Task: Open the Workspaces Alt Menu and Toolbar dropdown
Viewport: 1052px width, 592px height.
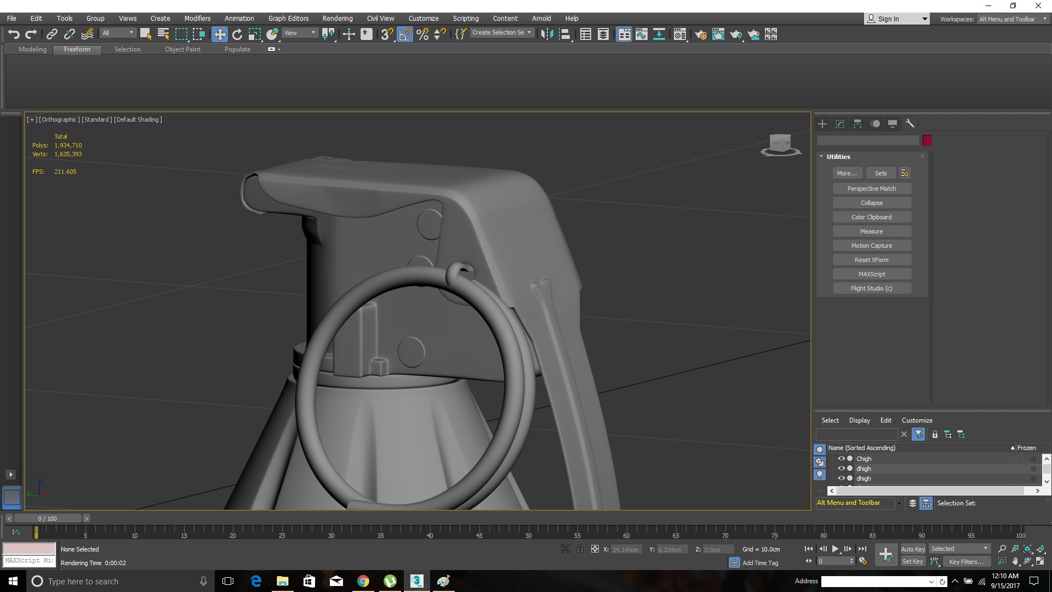Action: click(x=1013, y=19)
